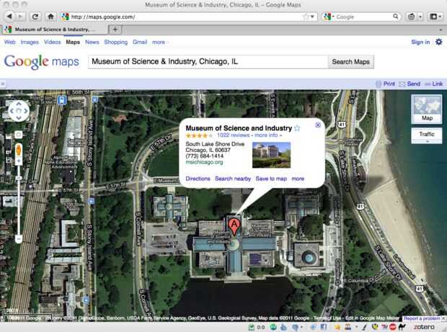The image size is (447, 332).
Task: Reload the page with the refresh icon
Action: pos(35,17)
